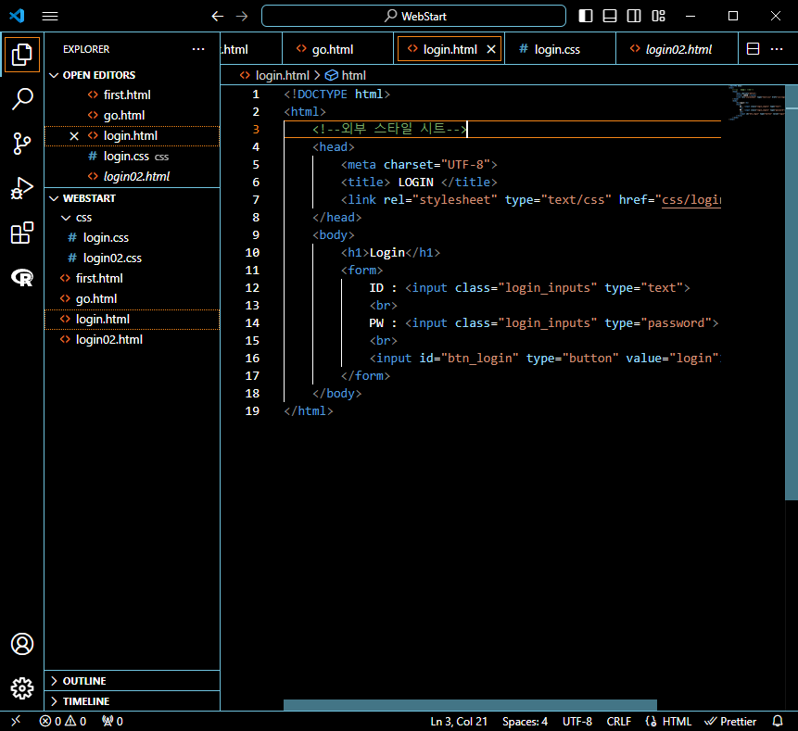798x731 pixels.
Task: Open the Explorer view in activity bar
Action: 22,55
